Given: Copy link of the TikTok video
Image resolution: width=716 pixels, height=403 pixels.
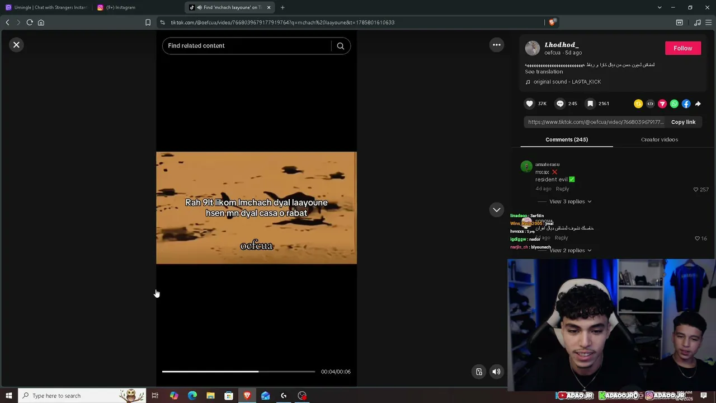Looking at the screenshot, I should 683,122.
